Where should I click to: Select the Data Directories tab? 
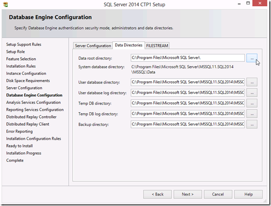129,45
